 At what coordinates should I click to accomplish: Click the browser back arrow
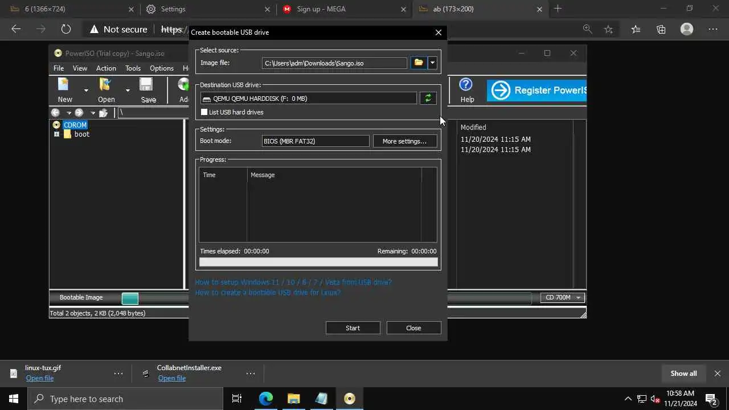pyautogui.click(x=16, y=29)
